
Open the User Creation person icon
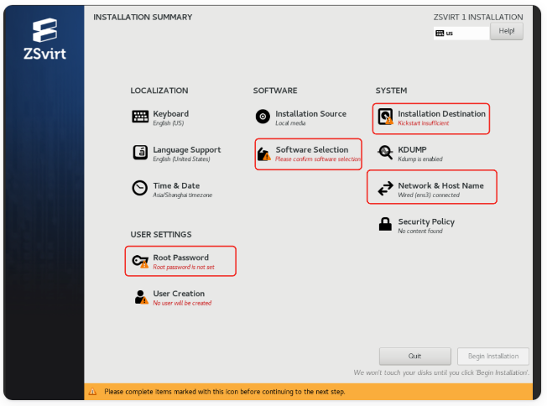(141, 297)
